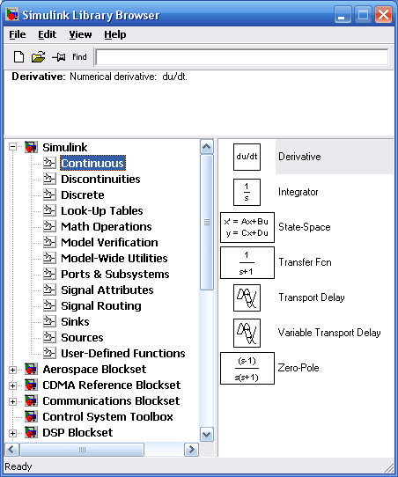Click the Control System Toolbox icon
398x477 pixels.
pyautogui.click(x=31, y=416)
